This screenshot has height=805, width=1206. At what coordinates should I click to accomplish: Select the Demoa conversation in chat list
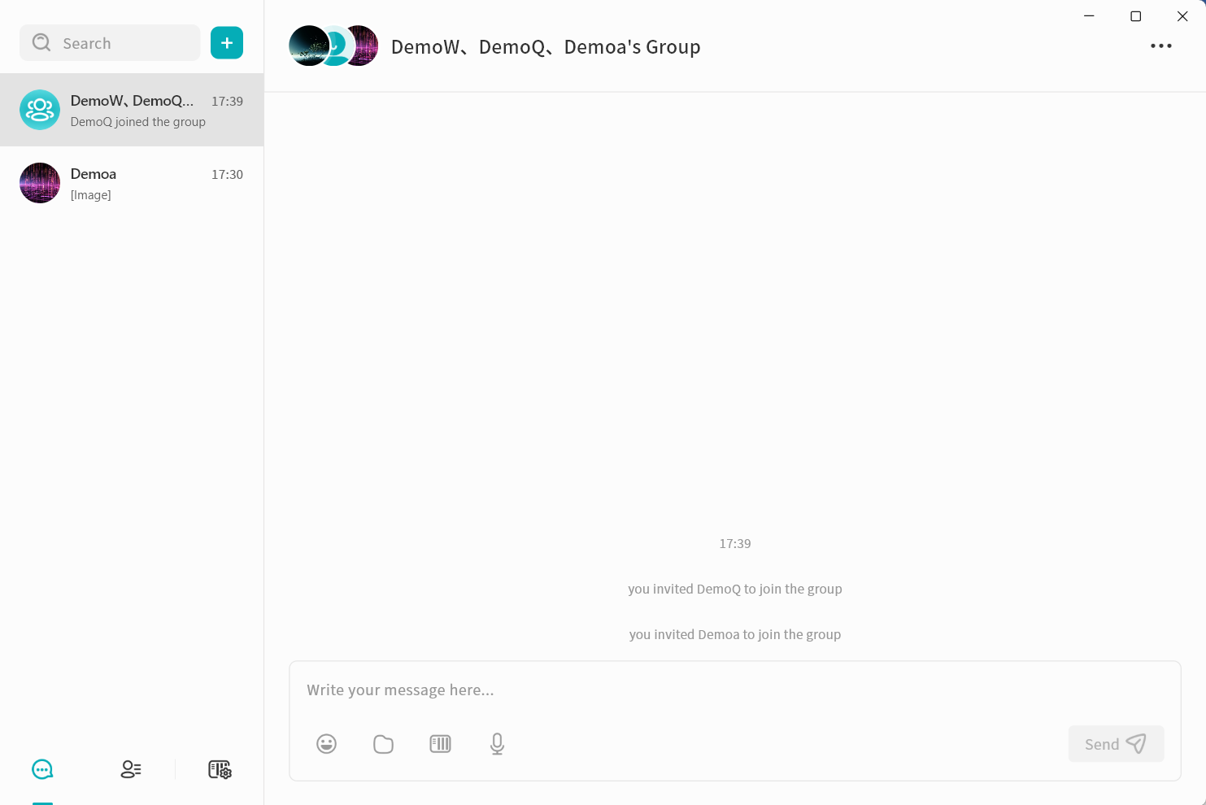tap(146, 184)
